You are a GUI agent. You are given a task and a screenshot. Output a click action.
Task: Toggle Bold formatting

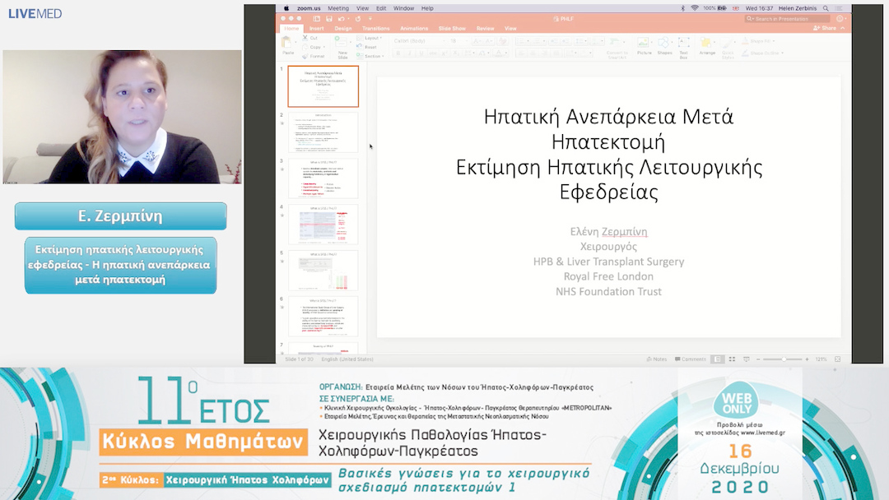point(398,53)
